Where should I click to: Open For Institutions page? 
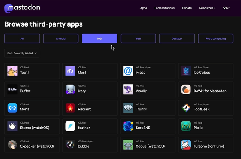point(164,8)
